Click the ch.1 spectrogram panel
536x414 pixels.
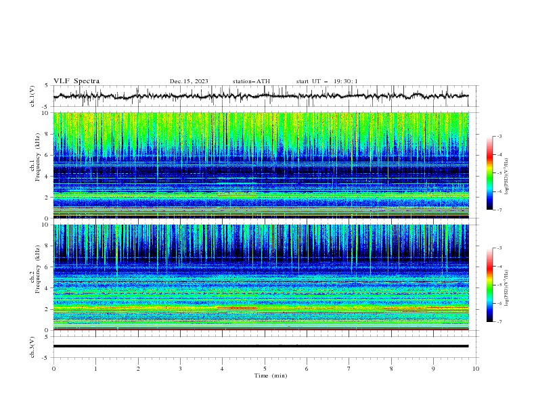[x=261, y=165]
